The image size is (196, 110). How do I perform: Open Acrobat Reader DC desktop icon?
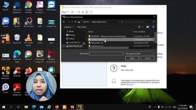click(17, 90)
